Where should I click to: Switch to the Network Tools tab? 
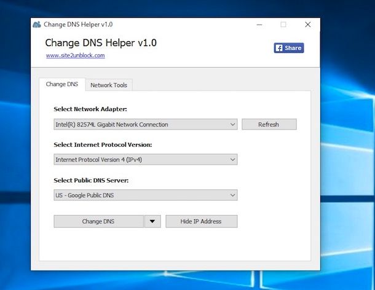coord(109,85)
